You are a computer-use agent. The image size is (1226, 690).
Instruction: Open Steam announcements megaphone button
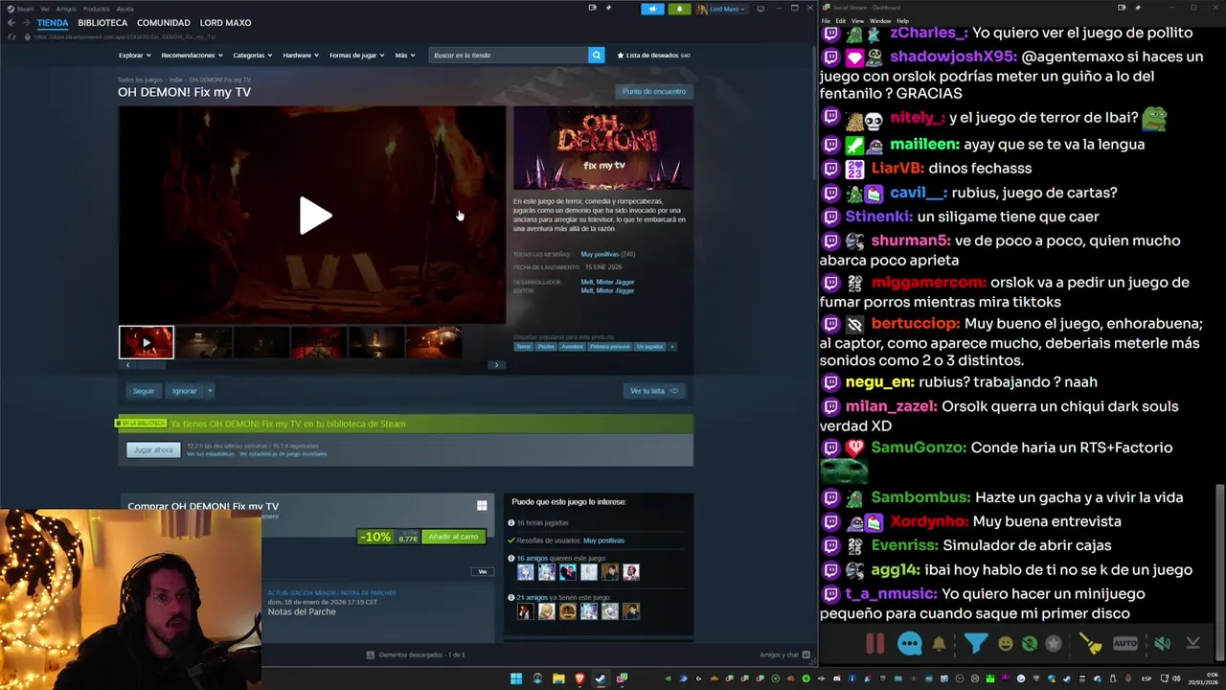[652, 9]
